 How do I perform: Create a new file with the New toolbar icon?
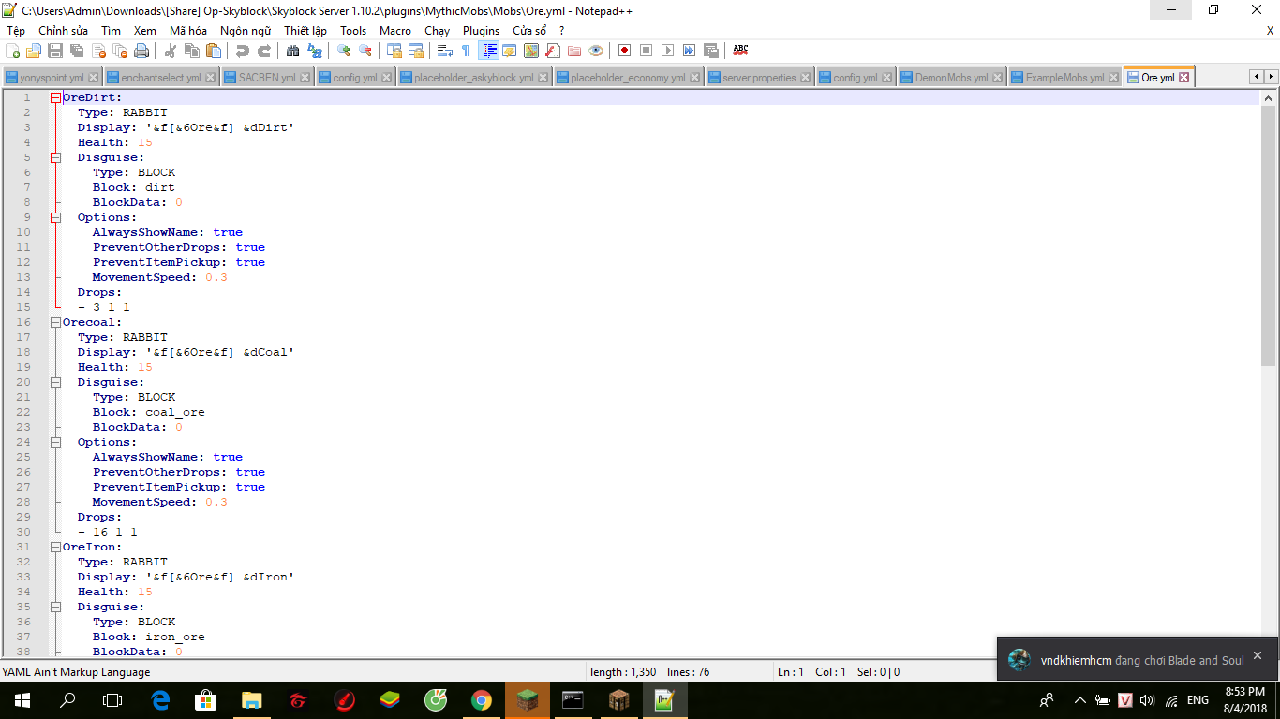pyautogui.click(x=13, y=51)
